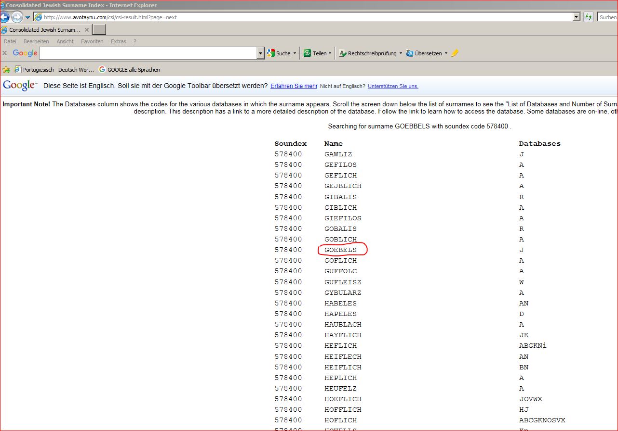Click the Rechtschreibprüfung spell check button

pos(367,53)
